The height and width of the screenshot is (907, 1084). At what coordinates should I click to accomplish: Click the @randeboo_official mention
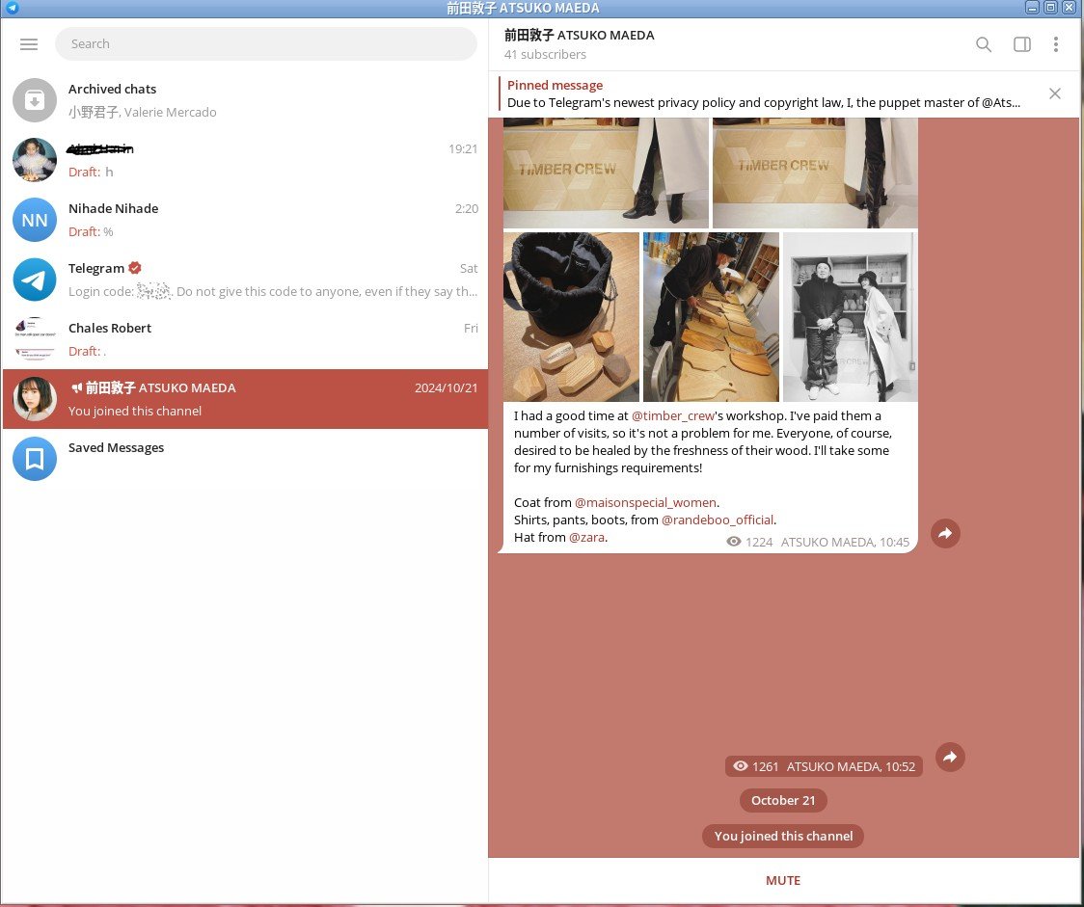[x=718, y=520]
